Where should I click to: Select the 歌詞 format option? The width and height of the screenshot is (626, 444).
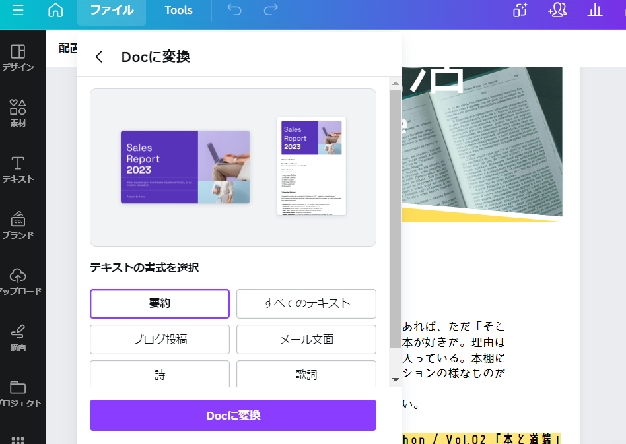(x=306, y=374)
